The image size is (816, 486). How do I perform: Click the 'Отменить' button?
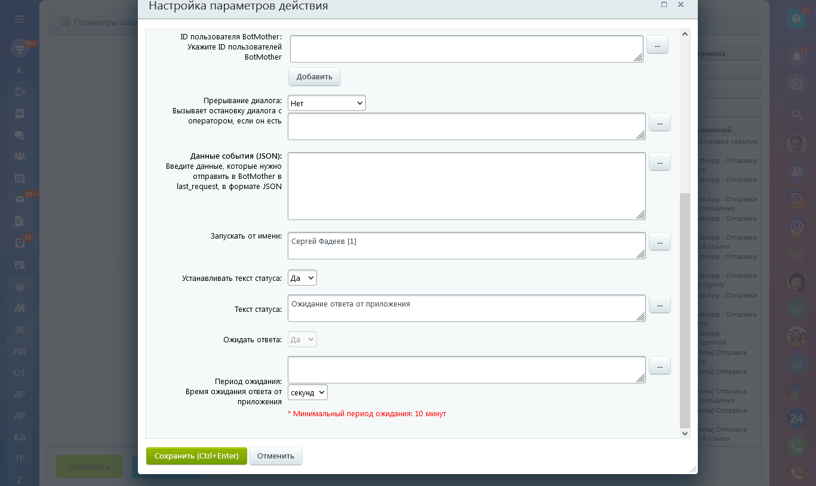(x=276, y=456)
